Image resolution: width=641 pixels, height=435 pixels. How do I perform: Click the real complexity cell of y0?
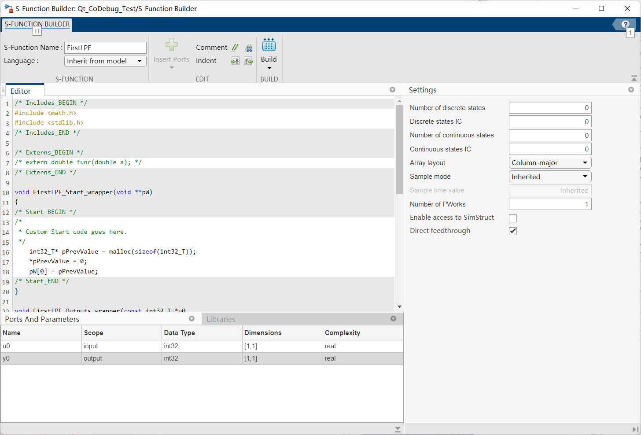[363, 358]
